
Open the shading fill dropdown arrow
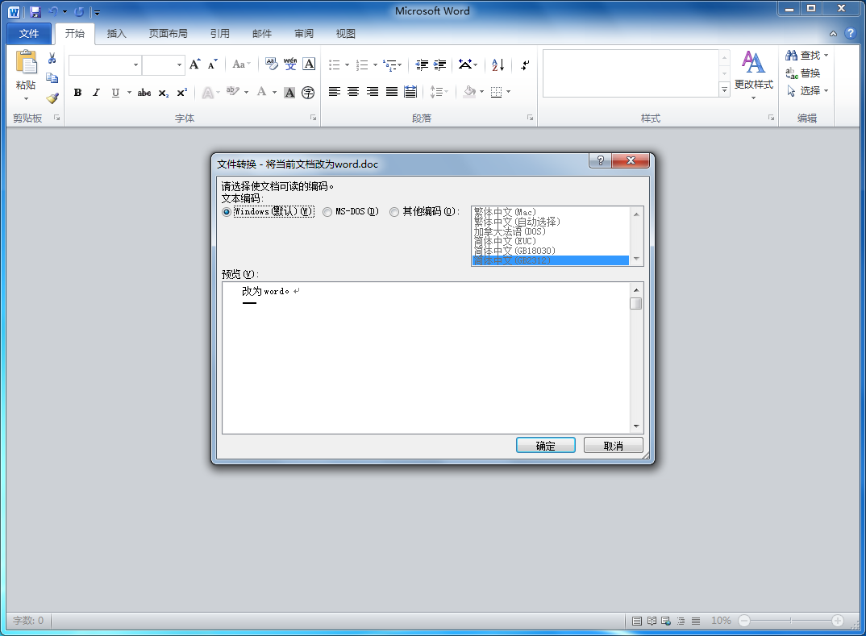click(x=481, y=92)
